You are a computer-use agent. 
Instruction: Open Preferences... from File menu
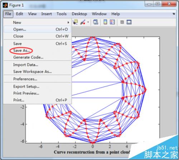tap(37, 79)
